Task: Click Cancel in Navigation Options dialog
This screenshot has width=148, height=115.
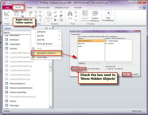Action: click(136, 74)
